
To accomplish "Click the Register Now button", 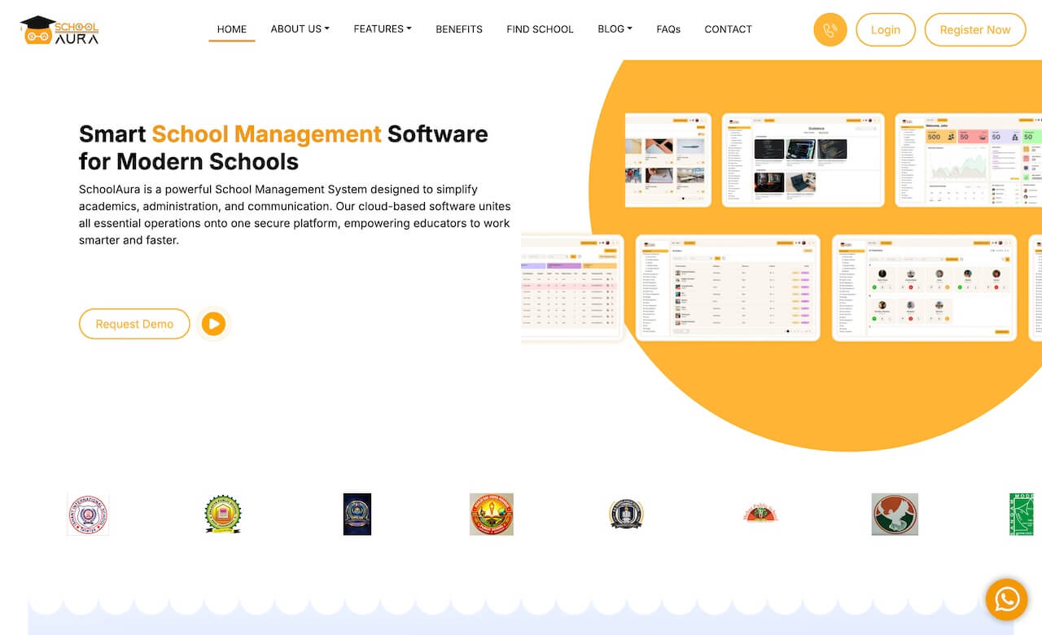I will pos(975,29).
